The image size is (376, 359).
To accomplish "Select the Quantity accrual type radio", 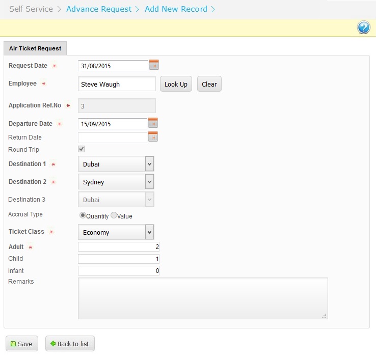I will [x=83, y=215].
